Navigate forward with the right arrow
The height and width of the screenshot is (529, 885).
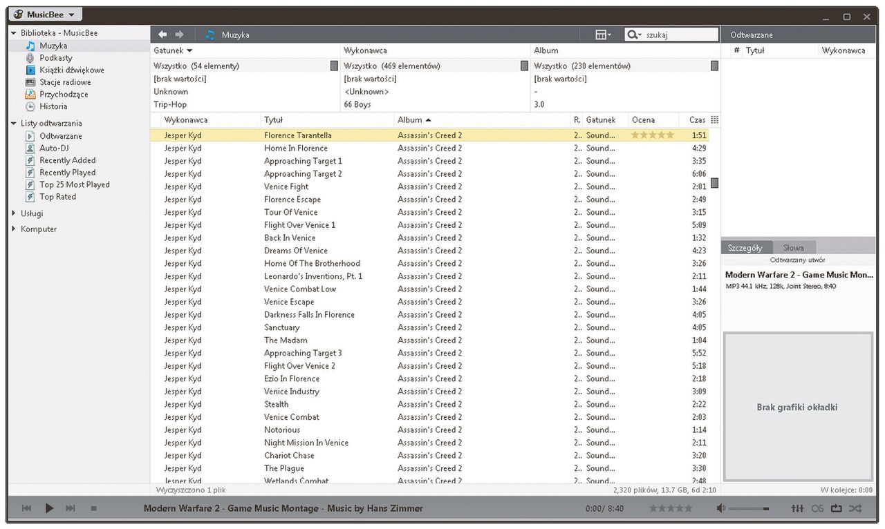[179, 35]
